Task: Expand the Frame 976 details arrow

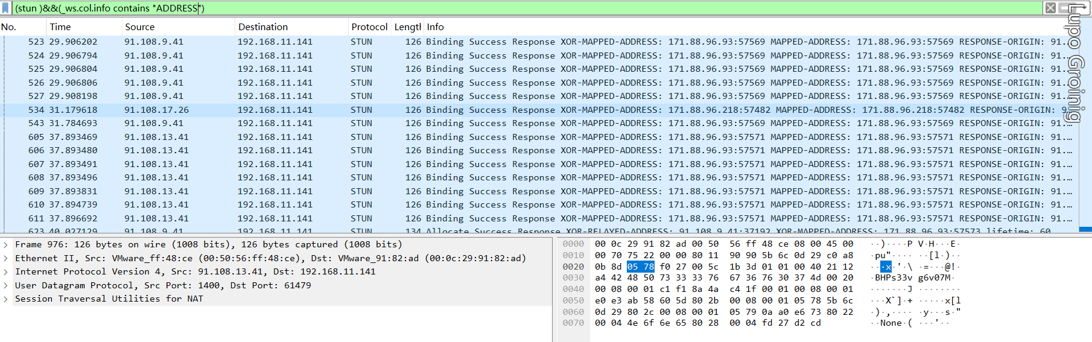Action: (5, 245)
